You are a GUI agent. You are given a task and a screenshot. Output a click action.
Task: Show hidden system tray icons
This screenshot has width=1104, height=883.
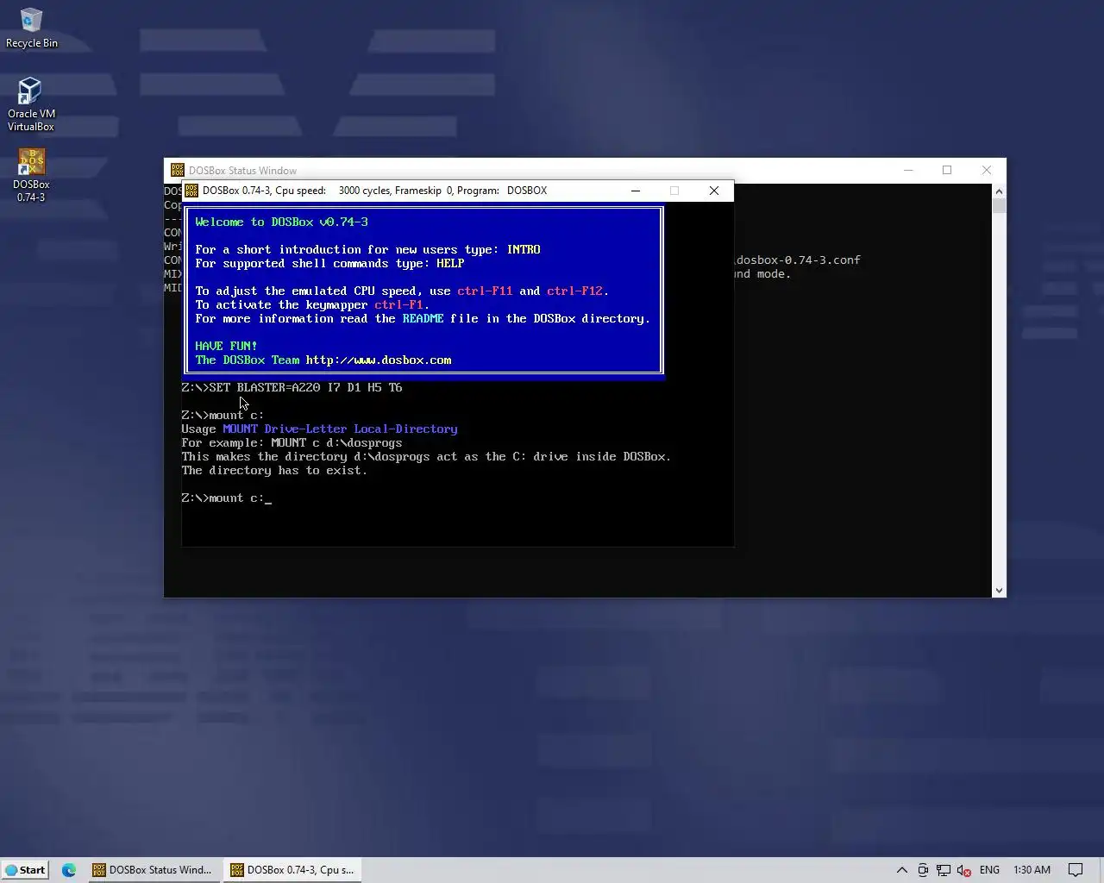(x=902, y=869)
